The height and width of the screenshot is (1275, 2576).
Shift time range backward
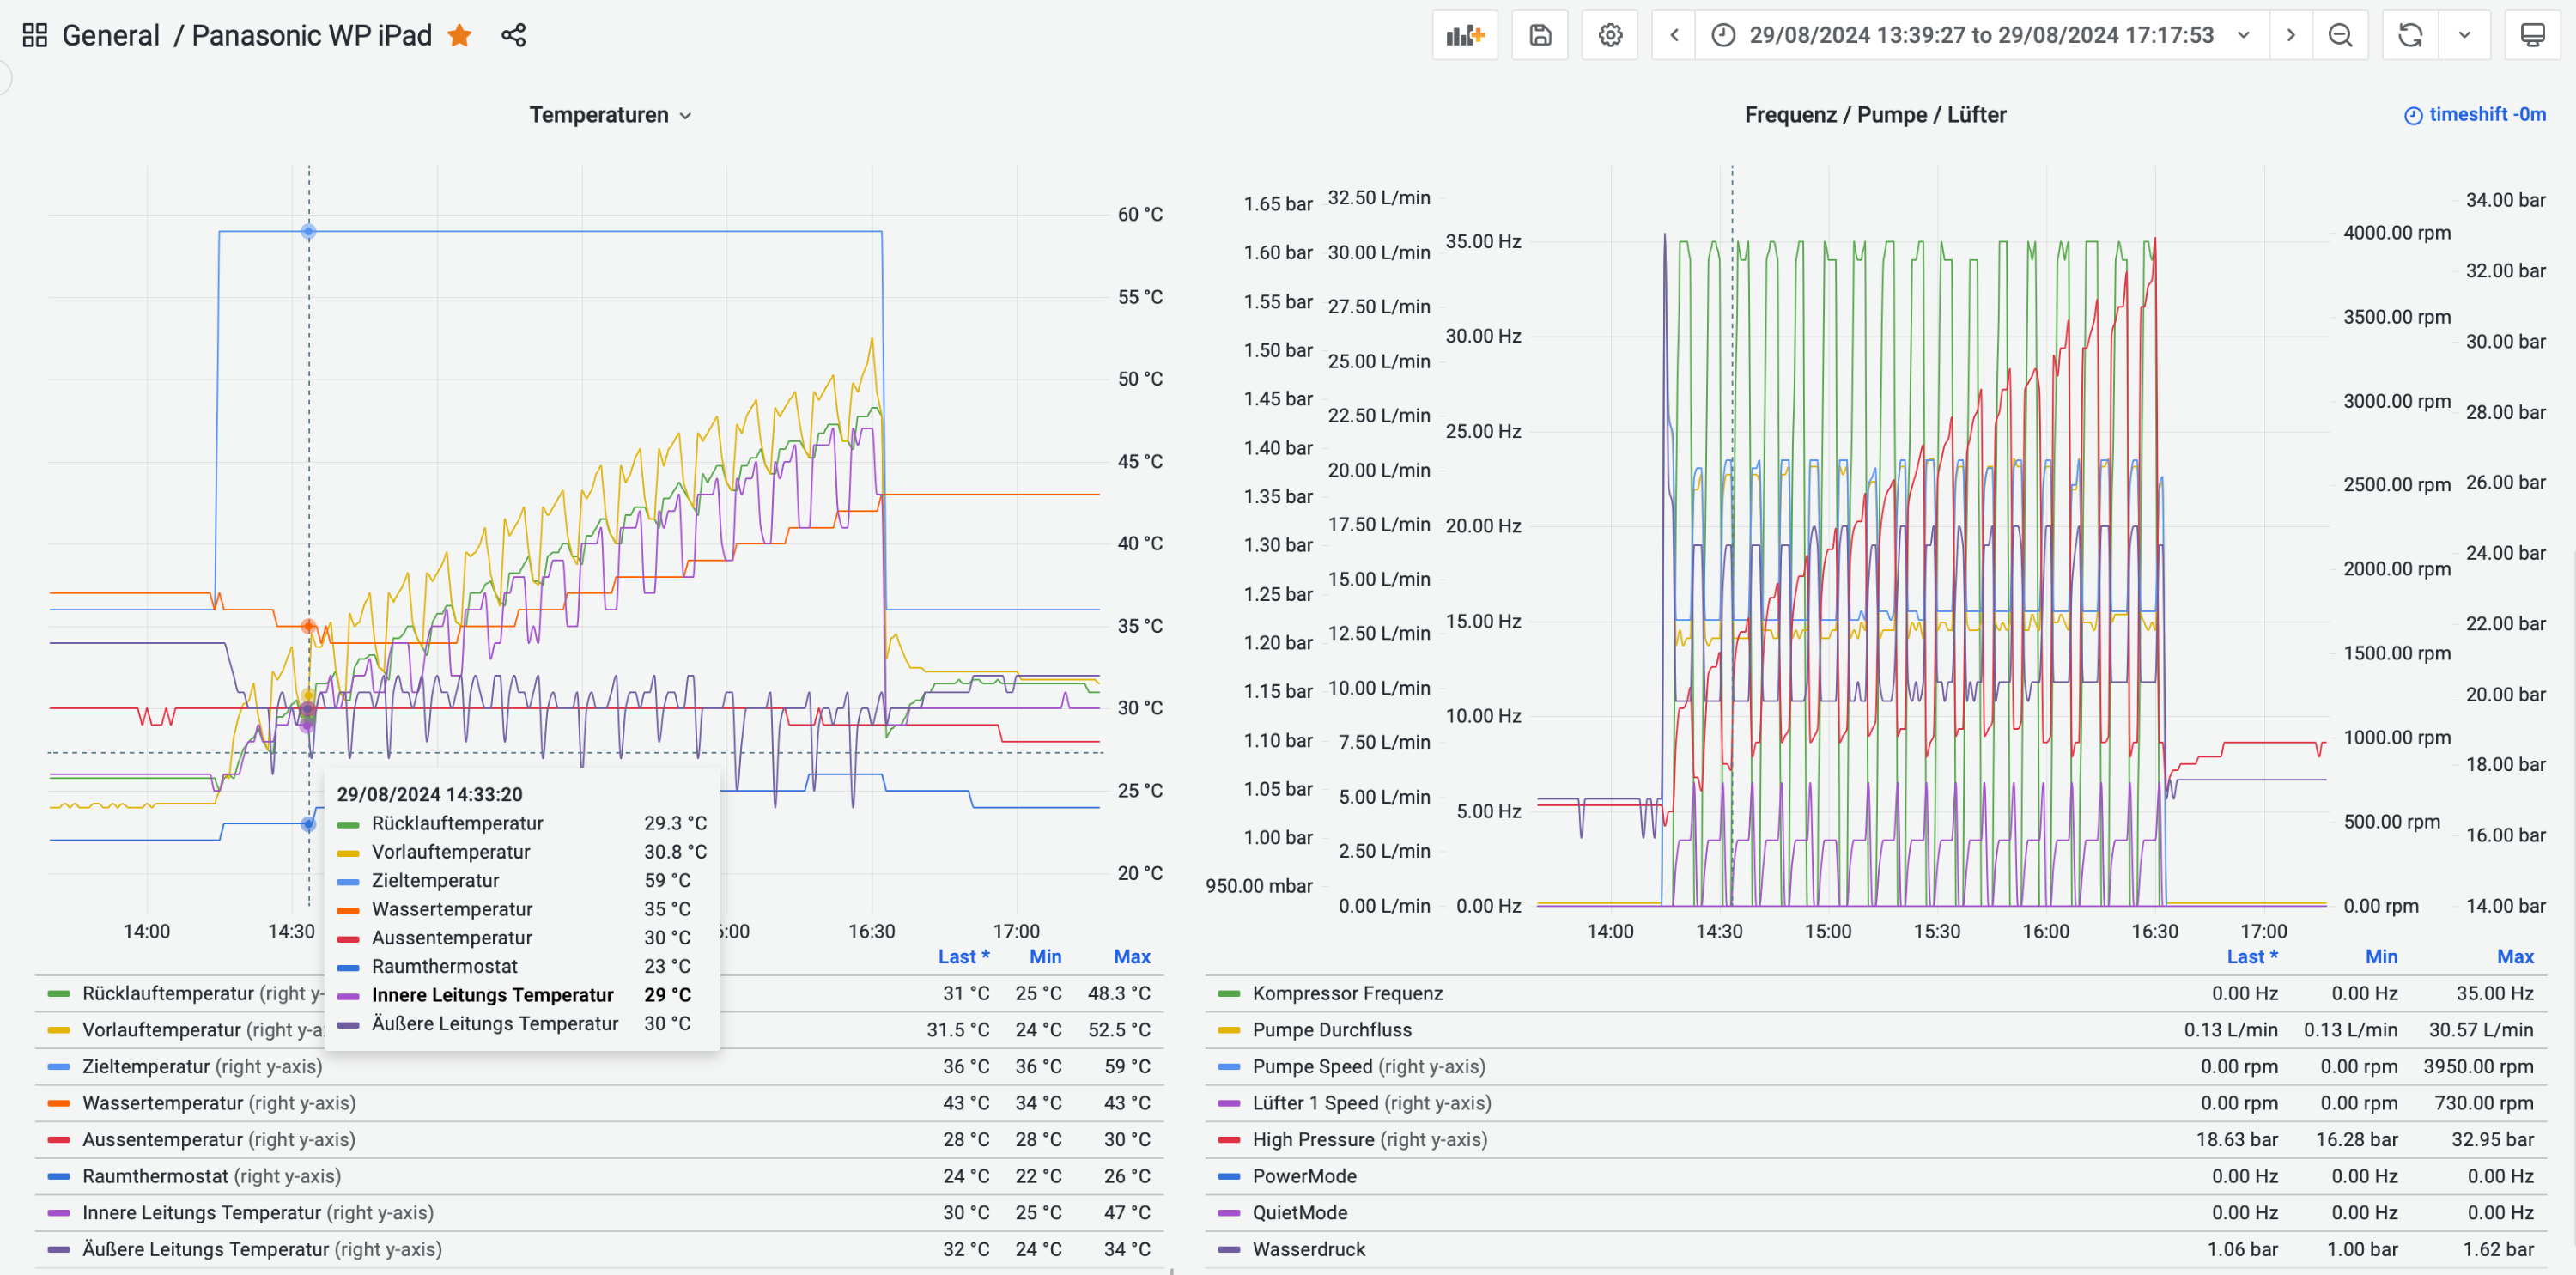(1674, 35)
